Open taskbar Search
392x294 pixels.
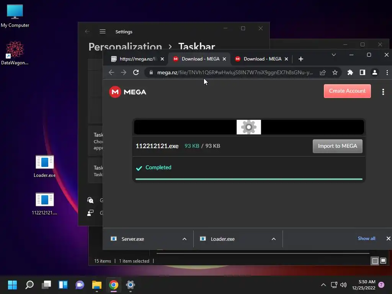coord(29,285)
